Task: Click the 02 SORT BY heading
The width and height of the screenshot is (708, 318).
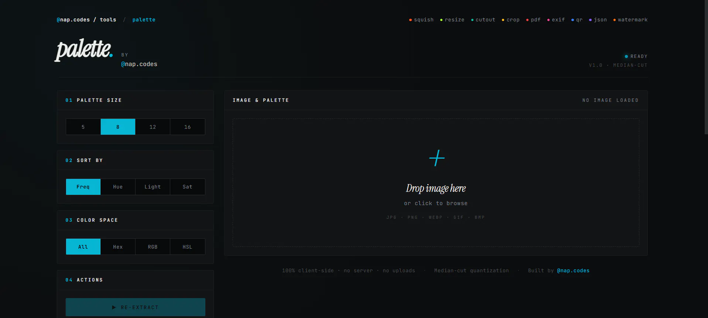Action: pos(84,160)
